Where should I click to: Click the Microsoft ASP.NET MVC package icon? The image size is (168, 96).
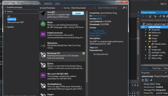tap(43, 75)
